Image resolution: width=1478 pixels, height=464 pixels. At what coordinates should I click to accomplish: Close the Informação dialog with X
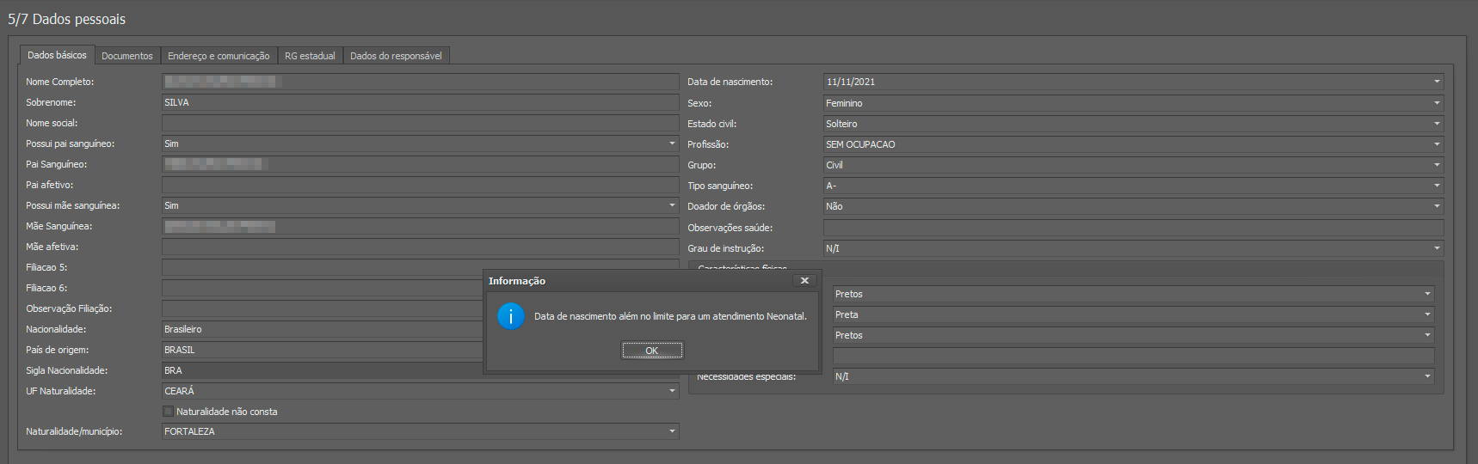pyautogui.click(x=804, y=281)
